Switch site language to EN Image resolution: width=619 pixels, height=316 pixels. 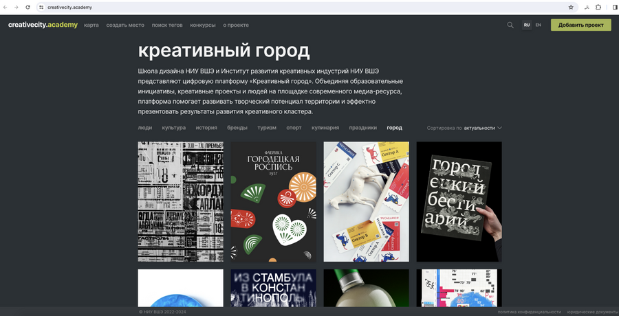coord(538,25)
